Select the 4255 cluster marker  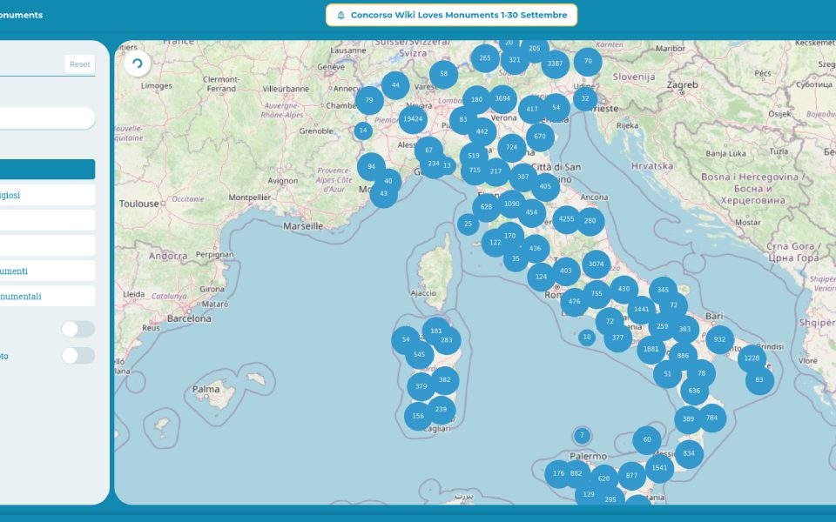pyautogui.click(x=567, y=219)
